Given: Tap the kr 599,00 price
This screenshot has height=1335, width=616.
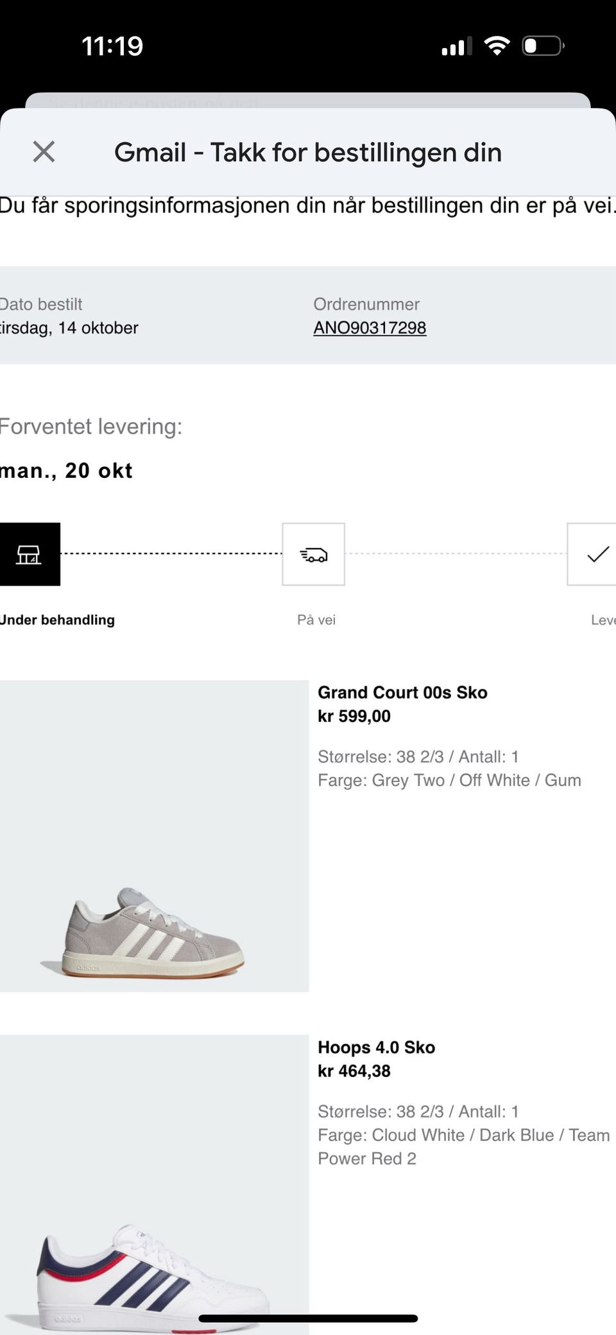Looking at the screenshot, I should coord(354,717).
